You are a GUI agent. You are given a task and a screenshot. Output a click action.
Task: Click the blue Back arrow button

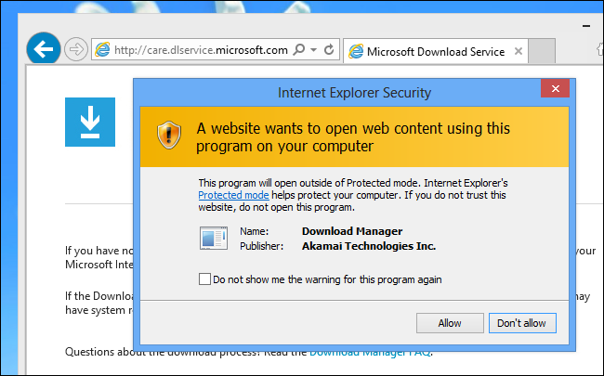pyautogui.click(x=42, y=48)
